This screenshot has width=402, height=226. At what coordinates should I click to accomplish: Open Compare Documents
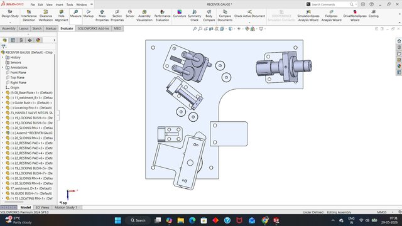coord(225,16)
